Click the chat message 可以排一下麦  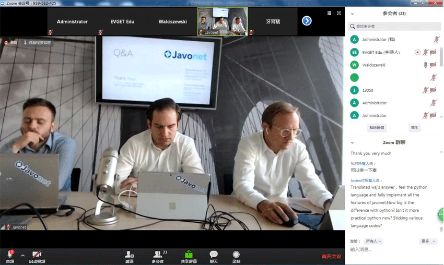click(x=364, y=170)
